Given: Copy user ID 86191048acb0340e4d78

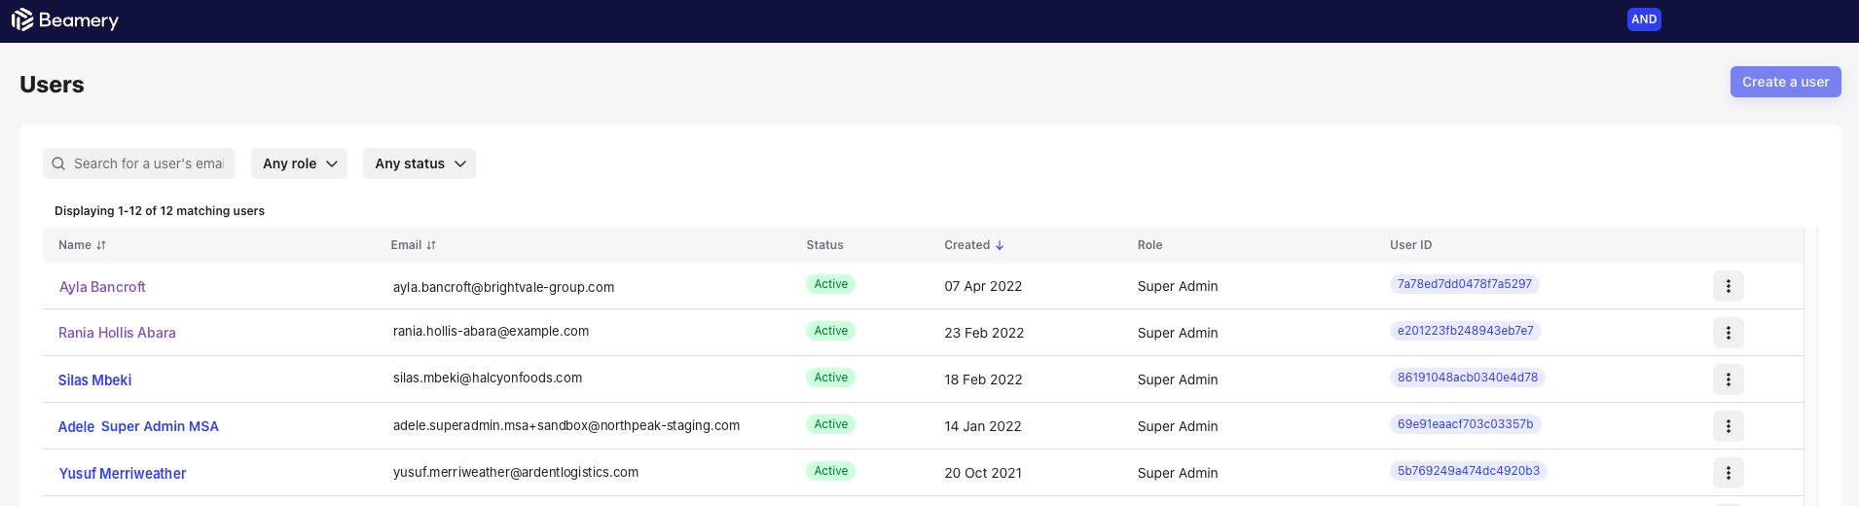Looking at the screenshot, I should (x=1468, y=378).
